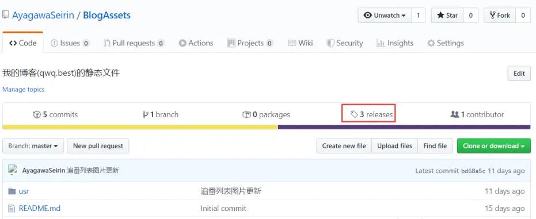536x219 pixels.
Task: Click the fork icon in Fork button
Action: 493,16
